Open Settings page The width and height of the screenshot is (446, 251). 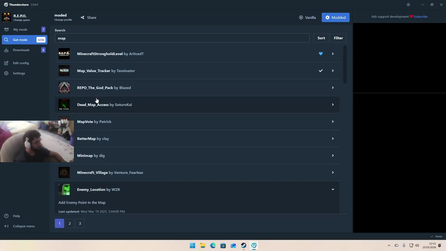(x=24, y=73)
